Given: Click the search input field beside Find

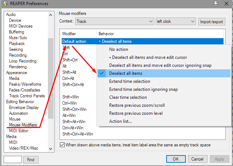Looking at the screenshot, I should pyautogui.click(x=13, y=159).
